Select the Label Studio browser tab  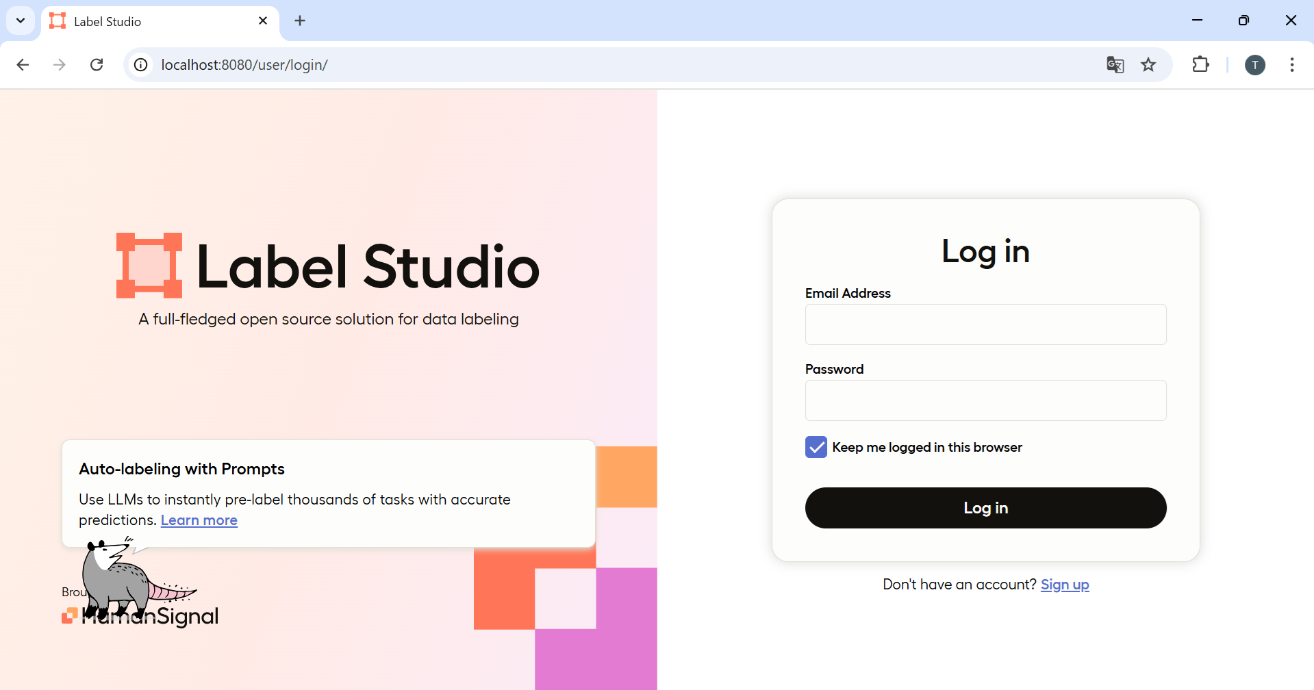point(160,21)
